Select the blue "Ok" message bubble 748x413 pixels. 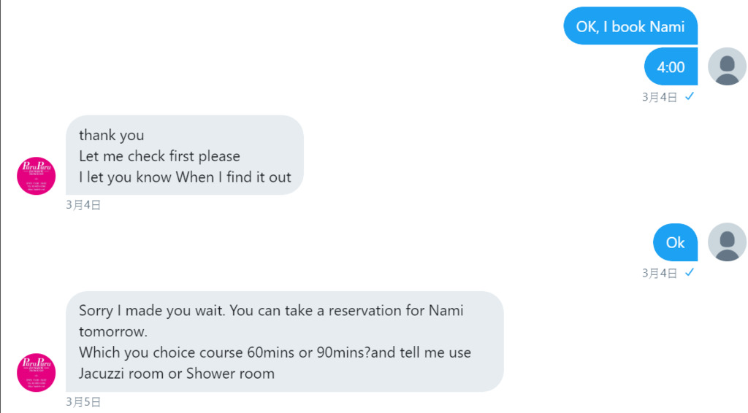click(x=675, y=242)
